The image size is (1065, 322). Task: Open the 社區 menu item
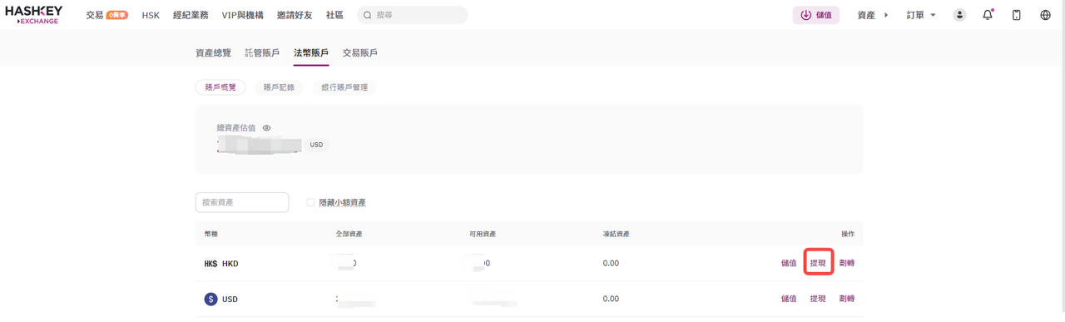(334, 15)
